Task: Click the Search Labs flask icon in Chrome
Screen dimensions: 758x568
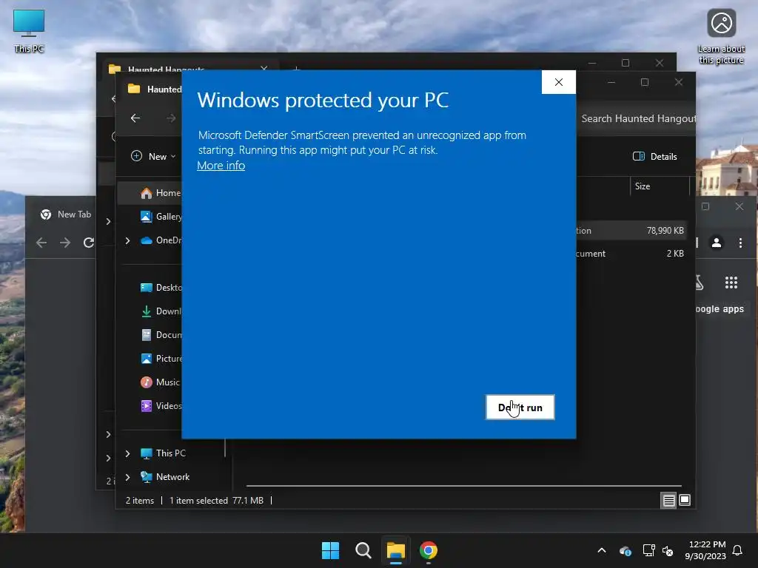Action: [700, 283]
